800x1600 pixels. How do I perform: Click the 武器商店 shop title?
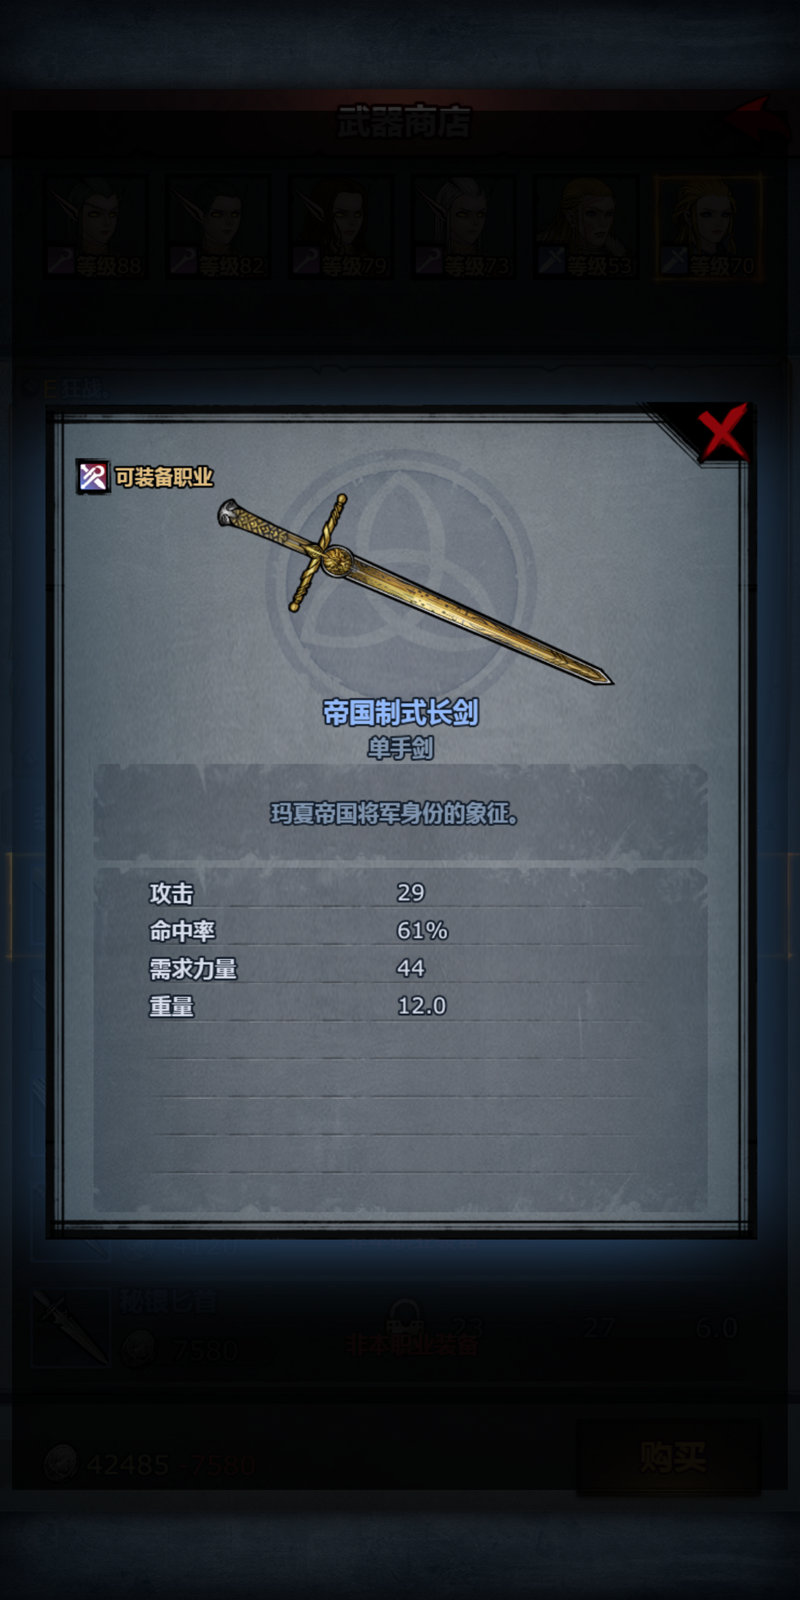click(x=404, y=121)
